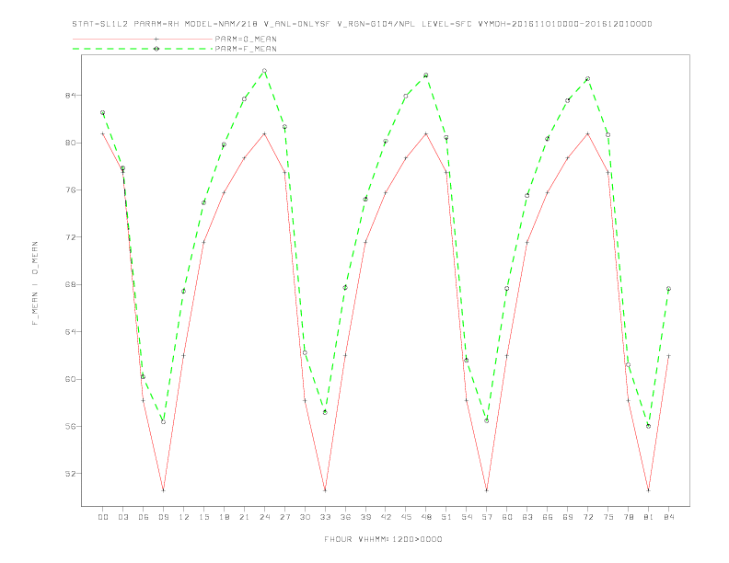Click the red O_MEAN legend line sample
Viewport: 729px width, 563px height.
pyautogui.click(x=143, y=39)
